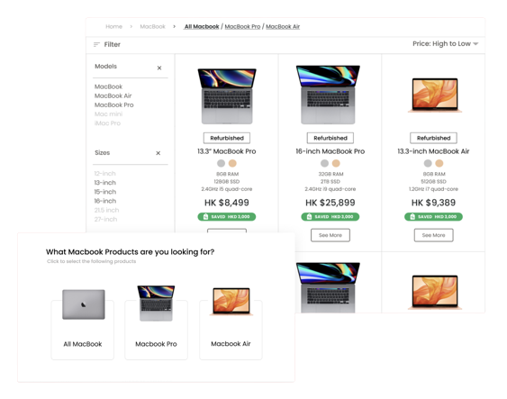Click See More under 13.3-inch MacBook Air

[x=433, y=235]
